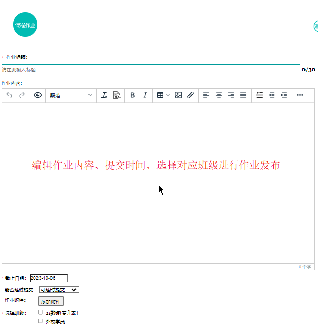
Task: Increase the indent
Action: pos(284,95)
